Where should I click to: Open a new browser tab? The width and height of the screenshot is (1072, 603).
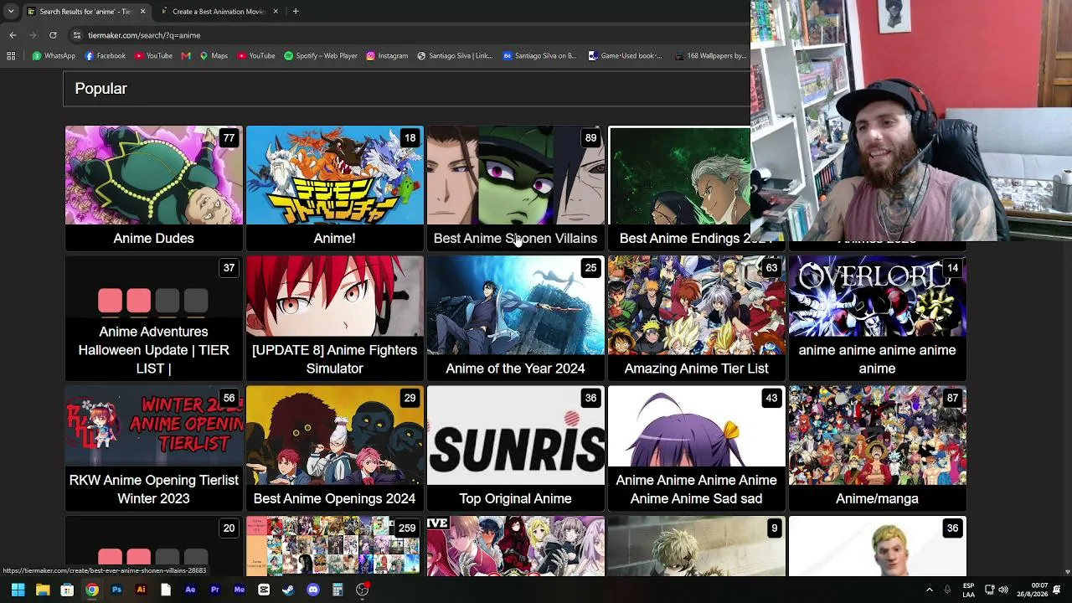296,11
